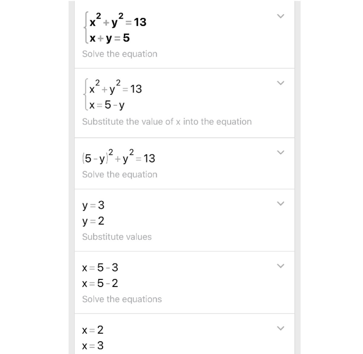Tap the y=2 solution line
Image resolution: width=363 pixels, height=354 pixels.
(93, 221)
